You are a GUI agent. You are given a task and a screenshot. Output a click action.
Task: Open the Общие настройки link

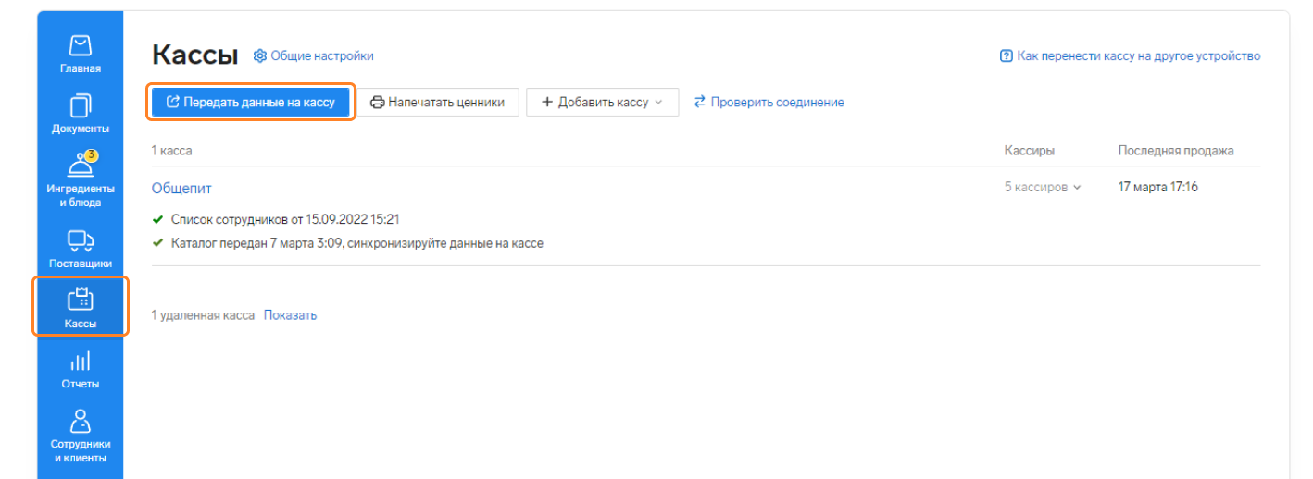click(x=322, y=56)
